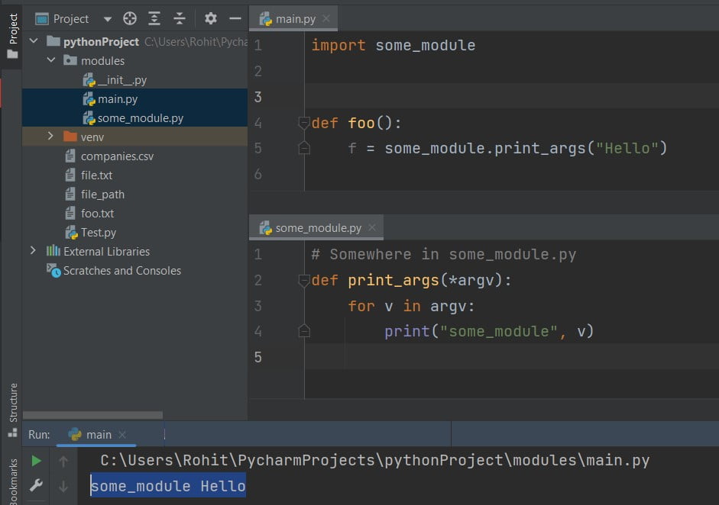Select the main run tab
The image size is (719, 505).
click(x=98, y=433)
